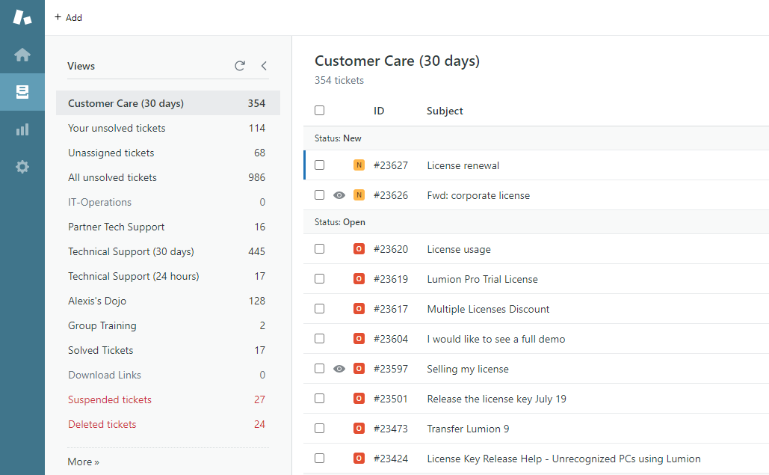Select checkbox for Lumion Pro Trial License
Screen dimensions: 769x475
coord(320,279)
